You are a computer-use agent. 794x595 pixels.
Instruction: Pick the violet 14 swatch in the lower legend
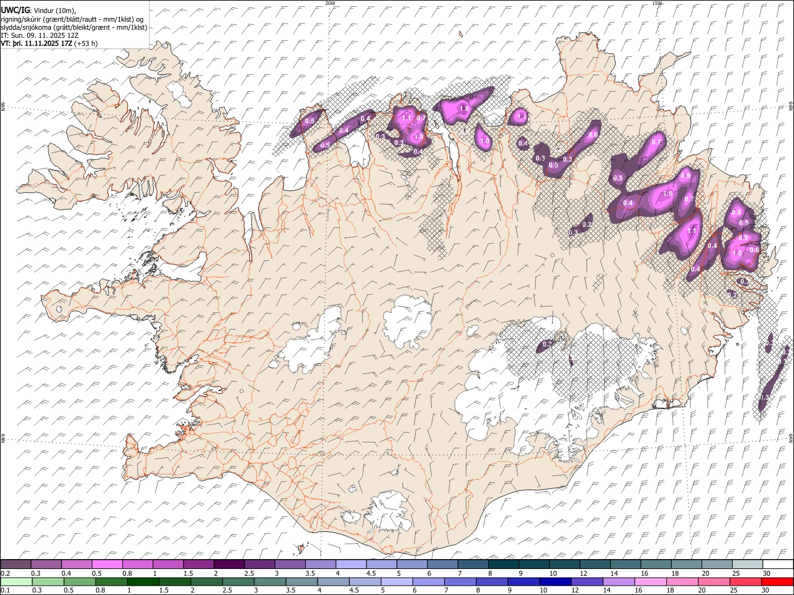pyautogui.click(x=619, y=581)
